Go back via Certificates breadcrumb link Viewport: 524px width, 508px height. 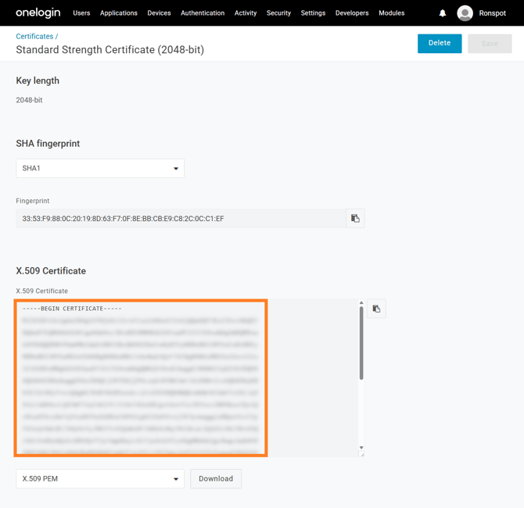pyautogui.click(x=34, y=36)
